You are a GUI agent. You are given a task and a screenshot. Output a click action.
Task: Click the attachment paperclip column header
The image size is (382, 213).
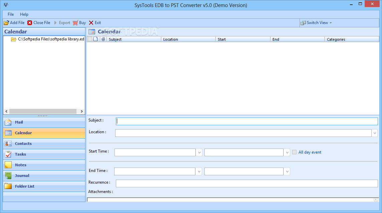pyautogui.click(x=103, y=39)
